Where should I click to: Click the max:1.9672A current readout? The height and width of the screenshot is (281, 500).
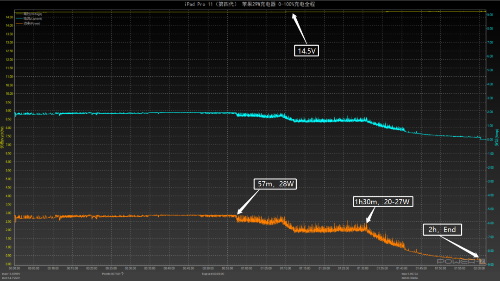[410, 274]
